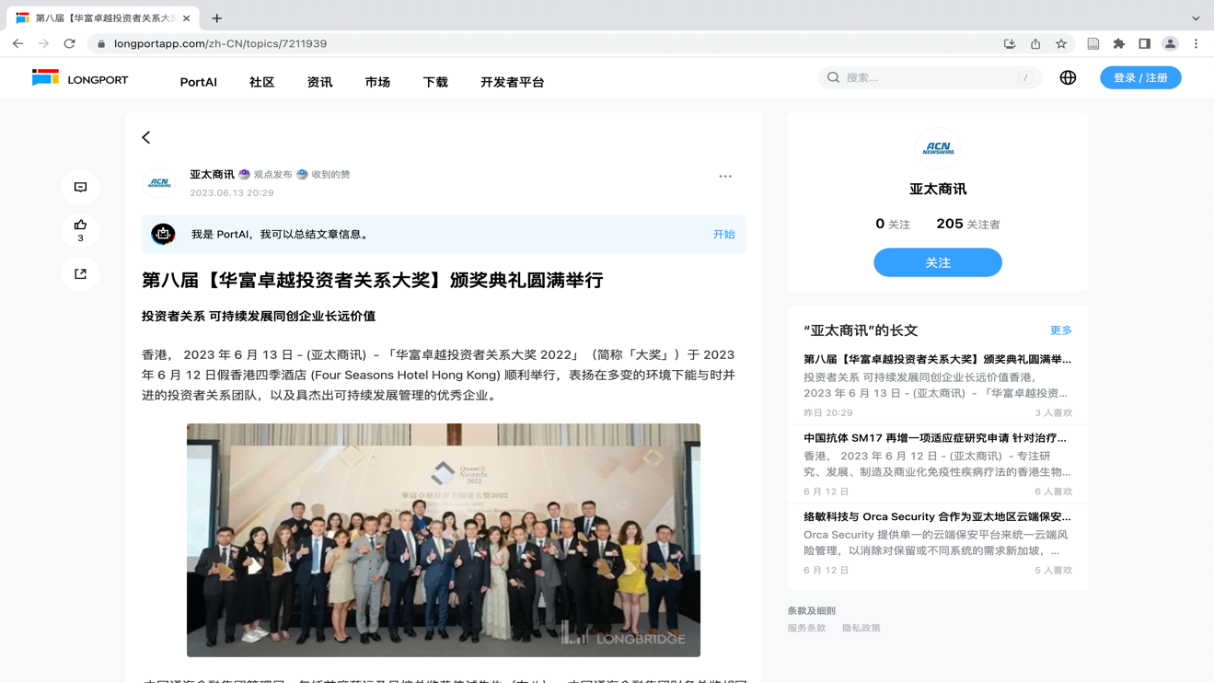Click the 6 人喜欢 text
The height and width of the screenshot is (683, 1214).
pos(1053,492)
